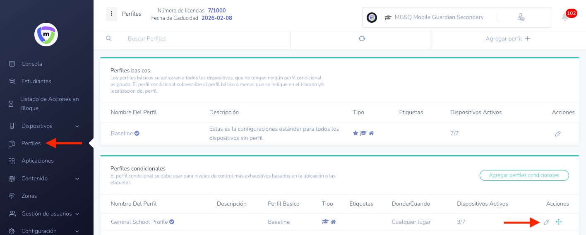Go to Estudiantes in the sidebar
The image size is (586, 235).
pos(36,81)
